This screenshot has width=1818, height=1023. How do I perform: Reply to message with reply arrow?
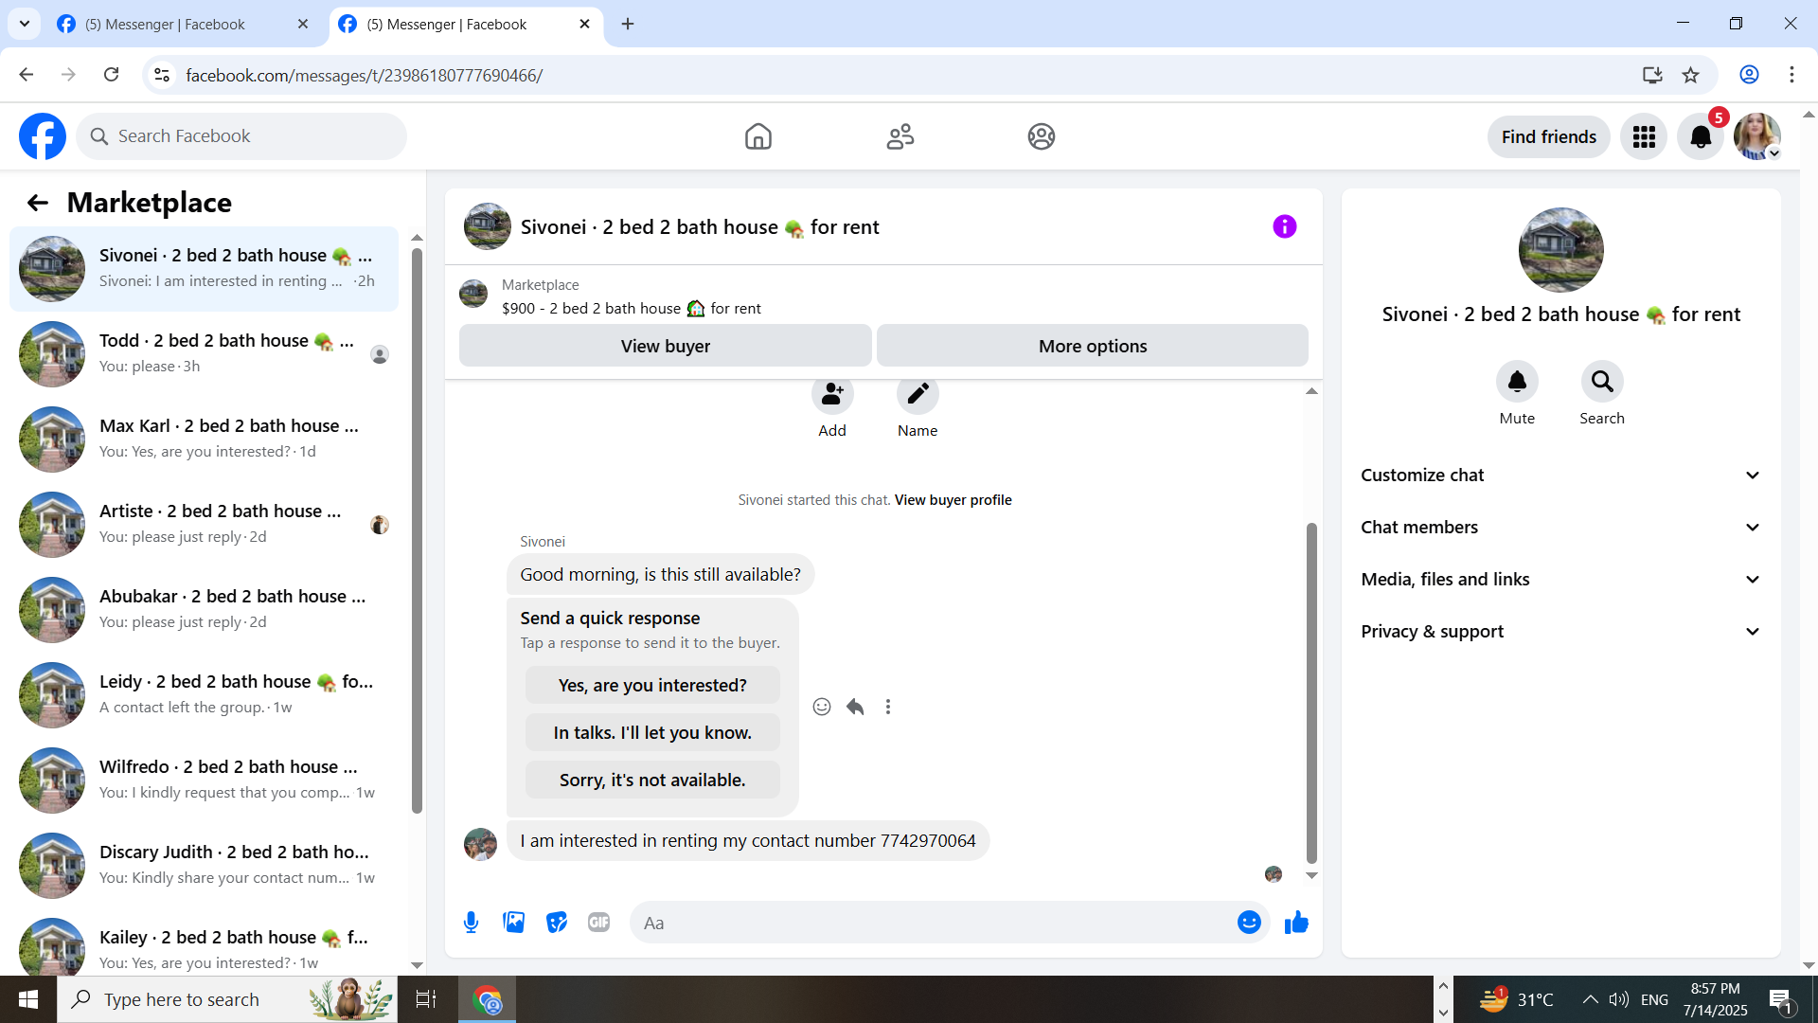point(855,707)
